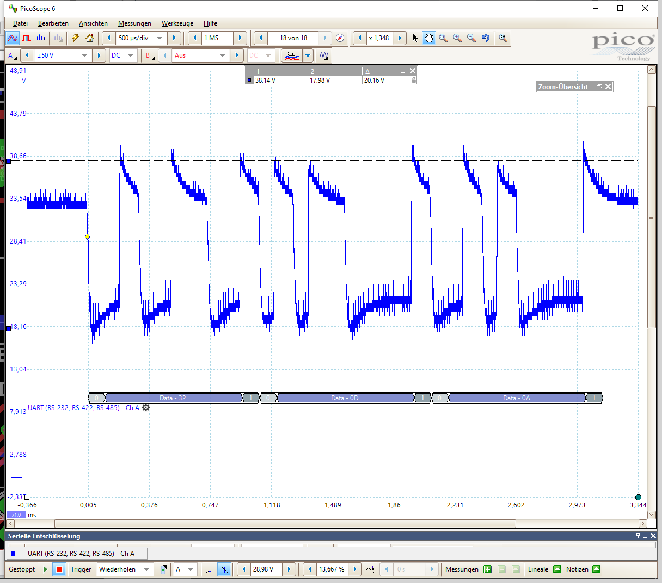
Task: Open serial decoding toolbar icon
Action: point(292,55)
